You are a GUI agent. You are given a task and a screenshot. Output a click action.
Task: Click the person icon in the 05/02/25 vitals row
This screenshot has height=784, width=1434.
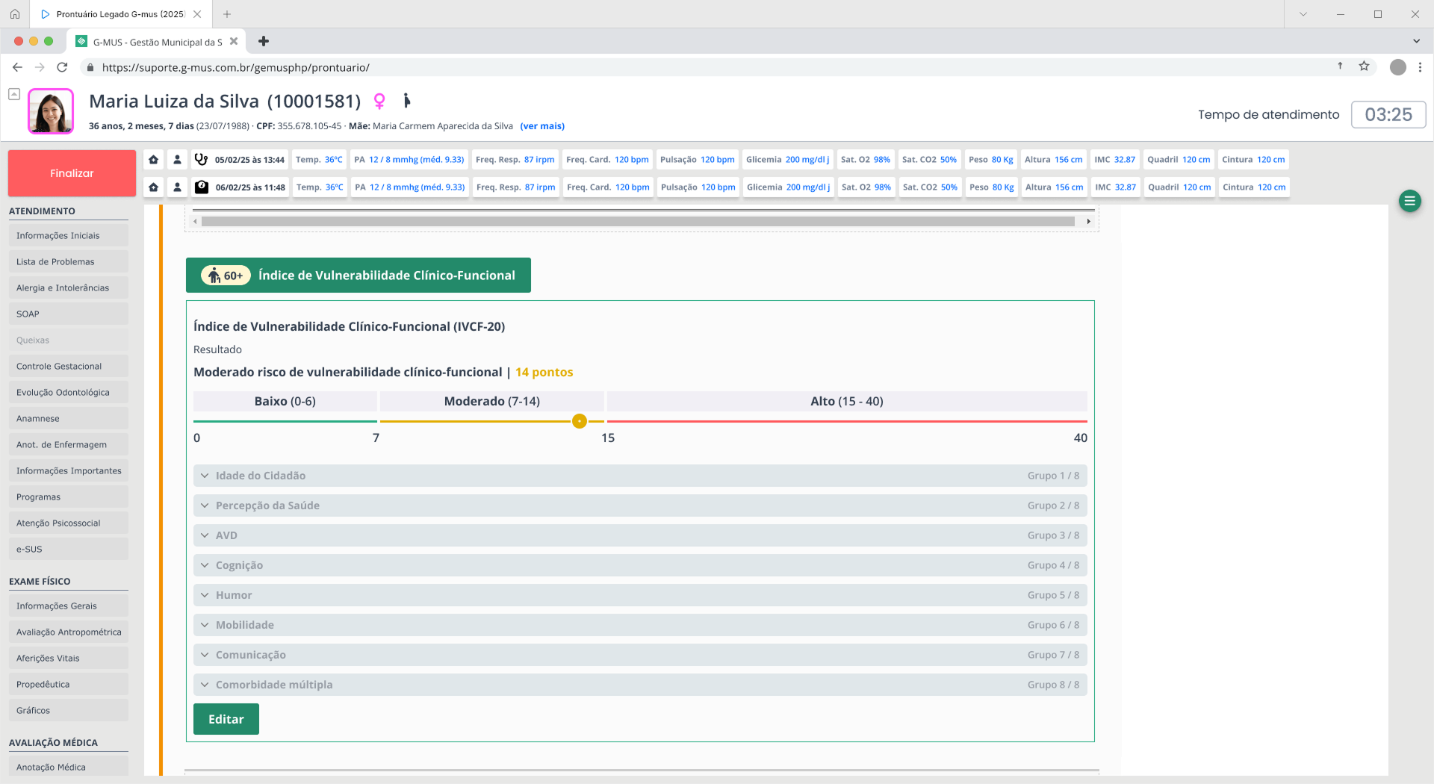pos(177,160)
